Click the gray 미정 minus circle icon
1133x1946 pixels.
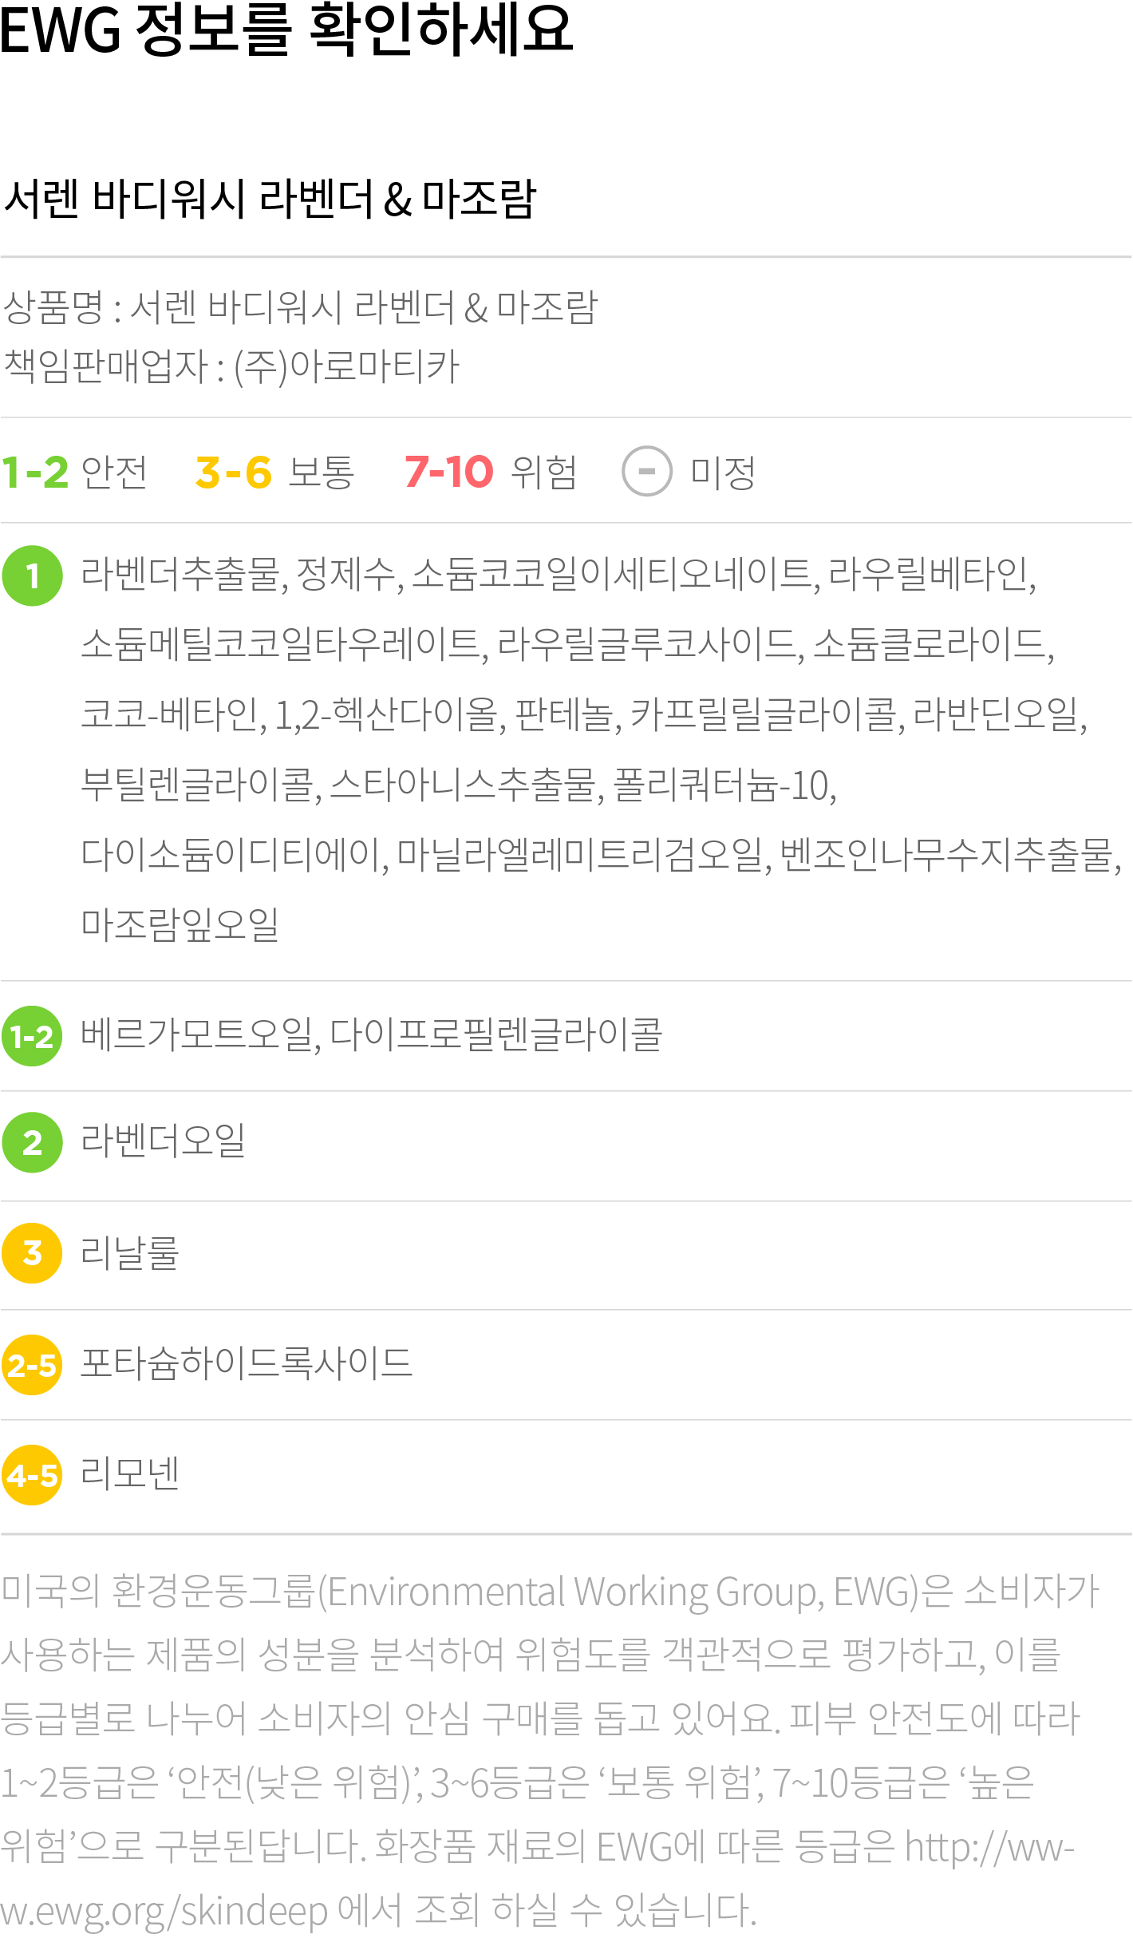pyautogui.click(x=647, y=471)
